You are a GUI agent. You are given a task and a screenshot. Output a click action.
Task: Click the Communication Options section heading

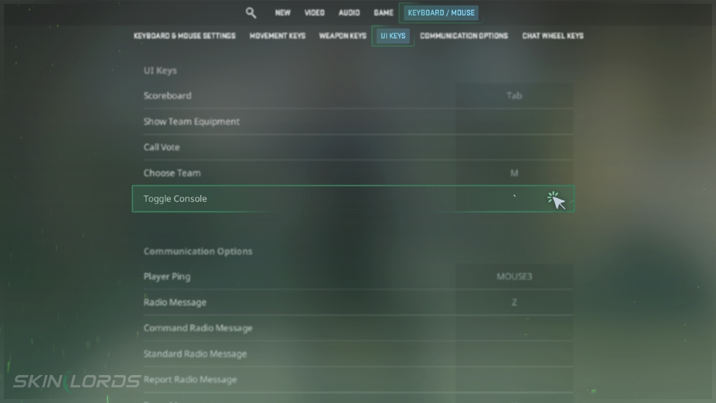point(198,251)
